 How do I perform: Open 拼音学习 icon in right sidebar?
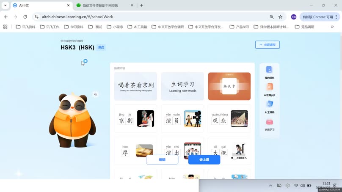click(269, 124)
